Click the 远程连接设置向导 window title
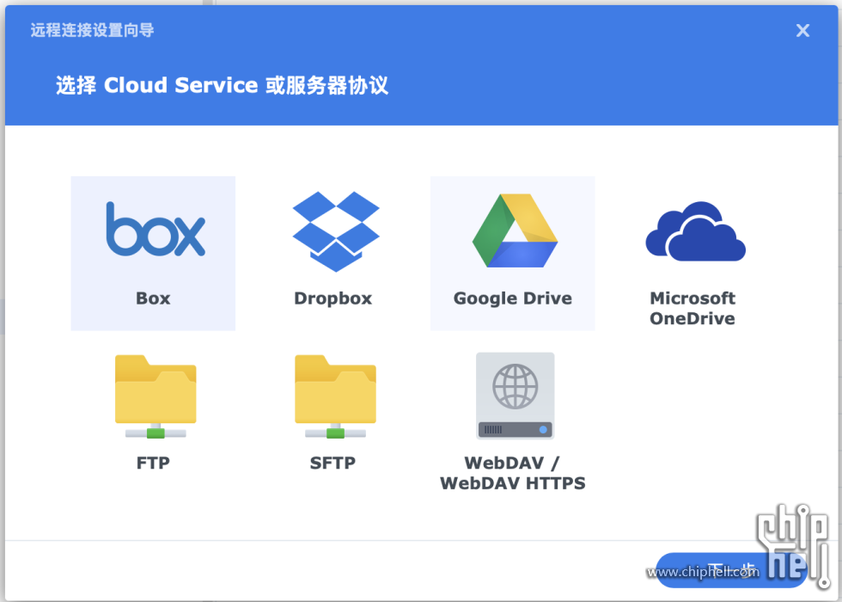 tap(93, 31)
